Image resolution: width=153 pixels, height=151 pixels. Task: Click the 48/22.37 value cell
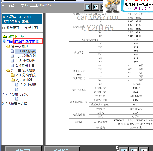136,88
